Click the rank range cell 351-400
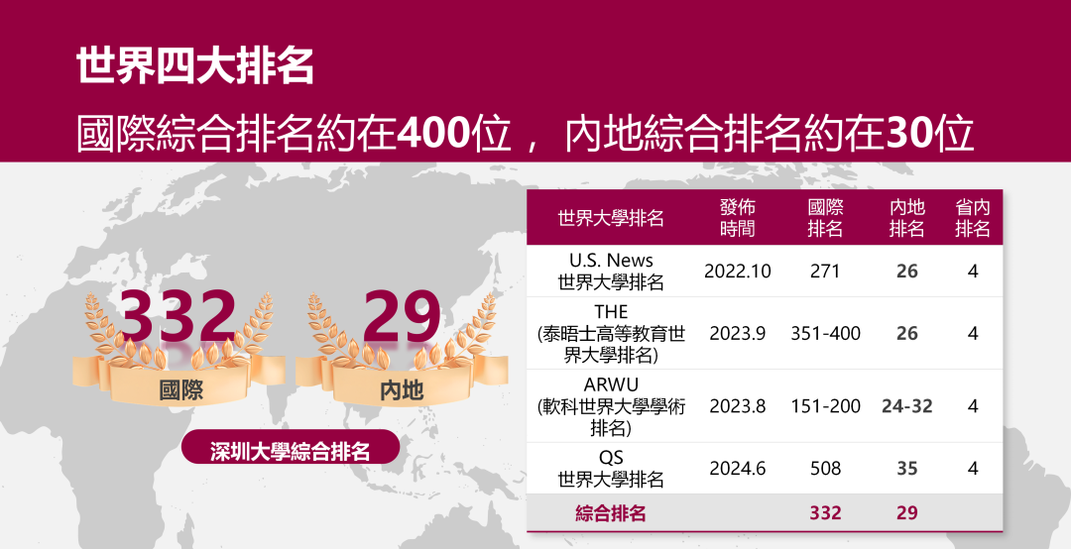The width and height of the screenshot is (1071, 549). point(825,333)
